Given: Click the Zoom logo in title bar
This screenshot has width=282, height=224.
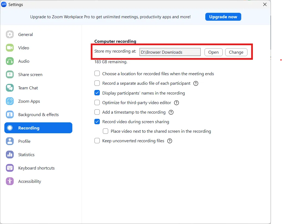Looking at the screenshot, I should 4,5.
